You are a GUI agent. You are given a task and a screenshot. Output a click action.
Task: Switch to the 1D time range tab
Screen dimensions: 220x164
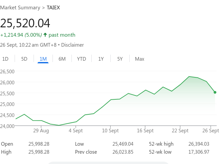click(x=5, y=59)
